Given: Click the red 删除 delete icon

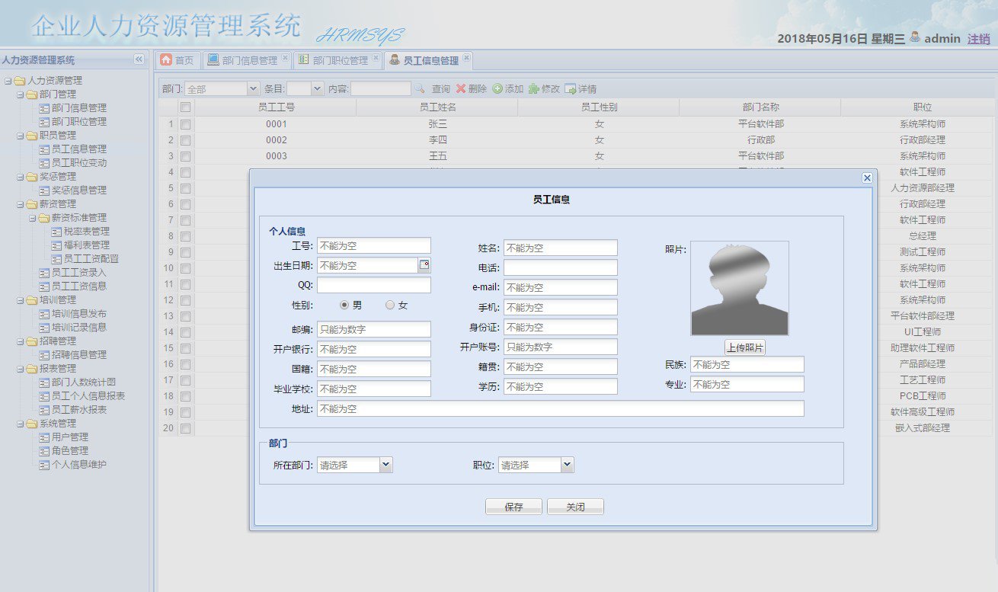Looking at the screenshot, I should (461, 89).
